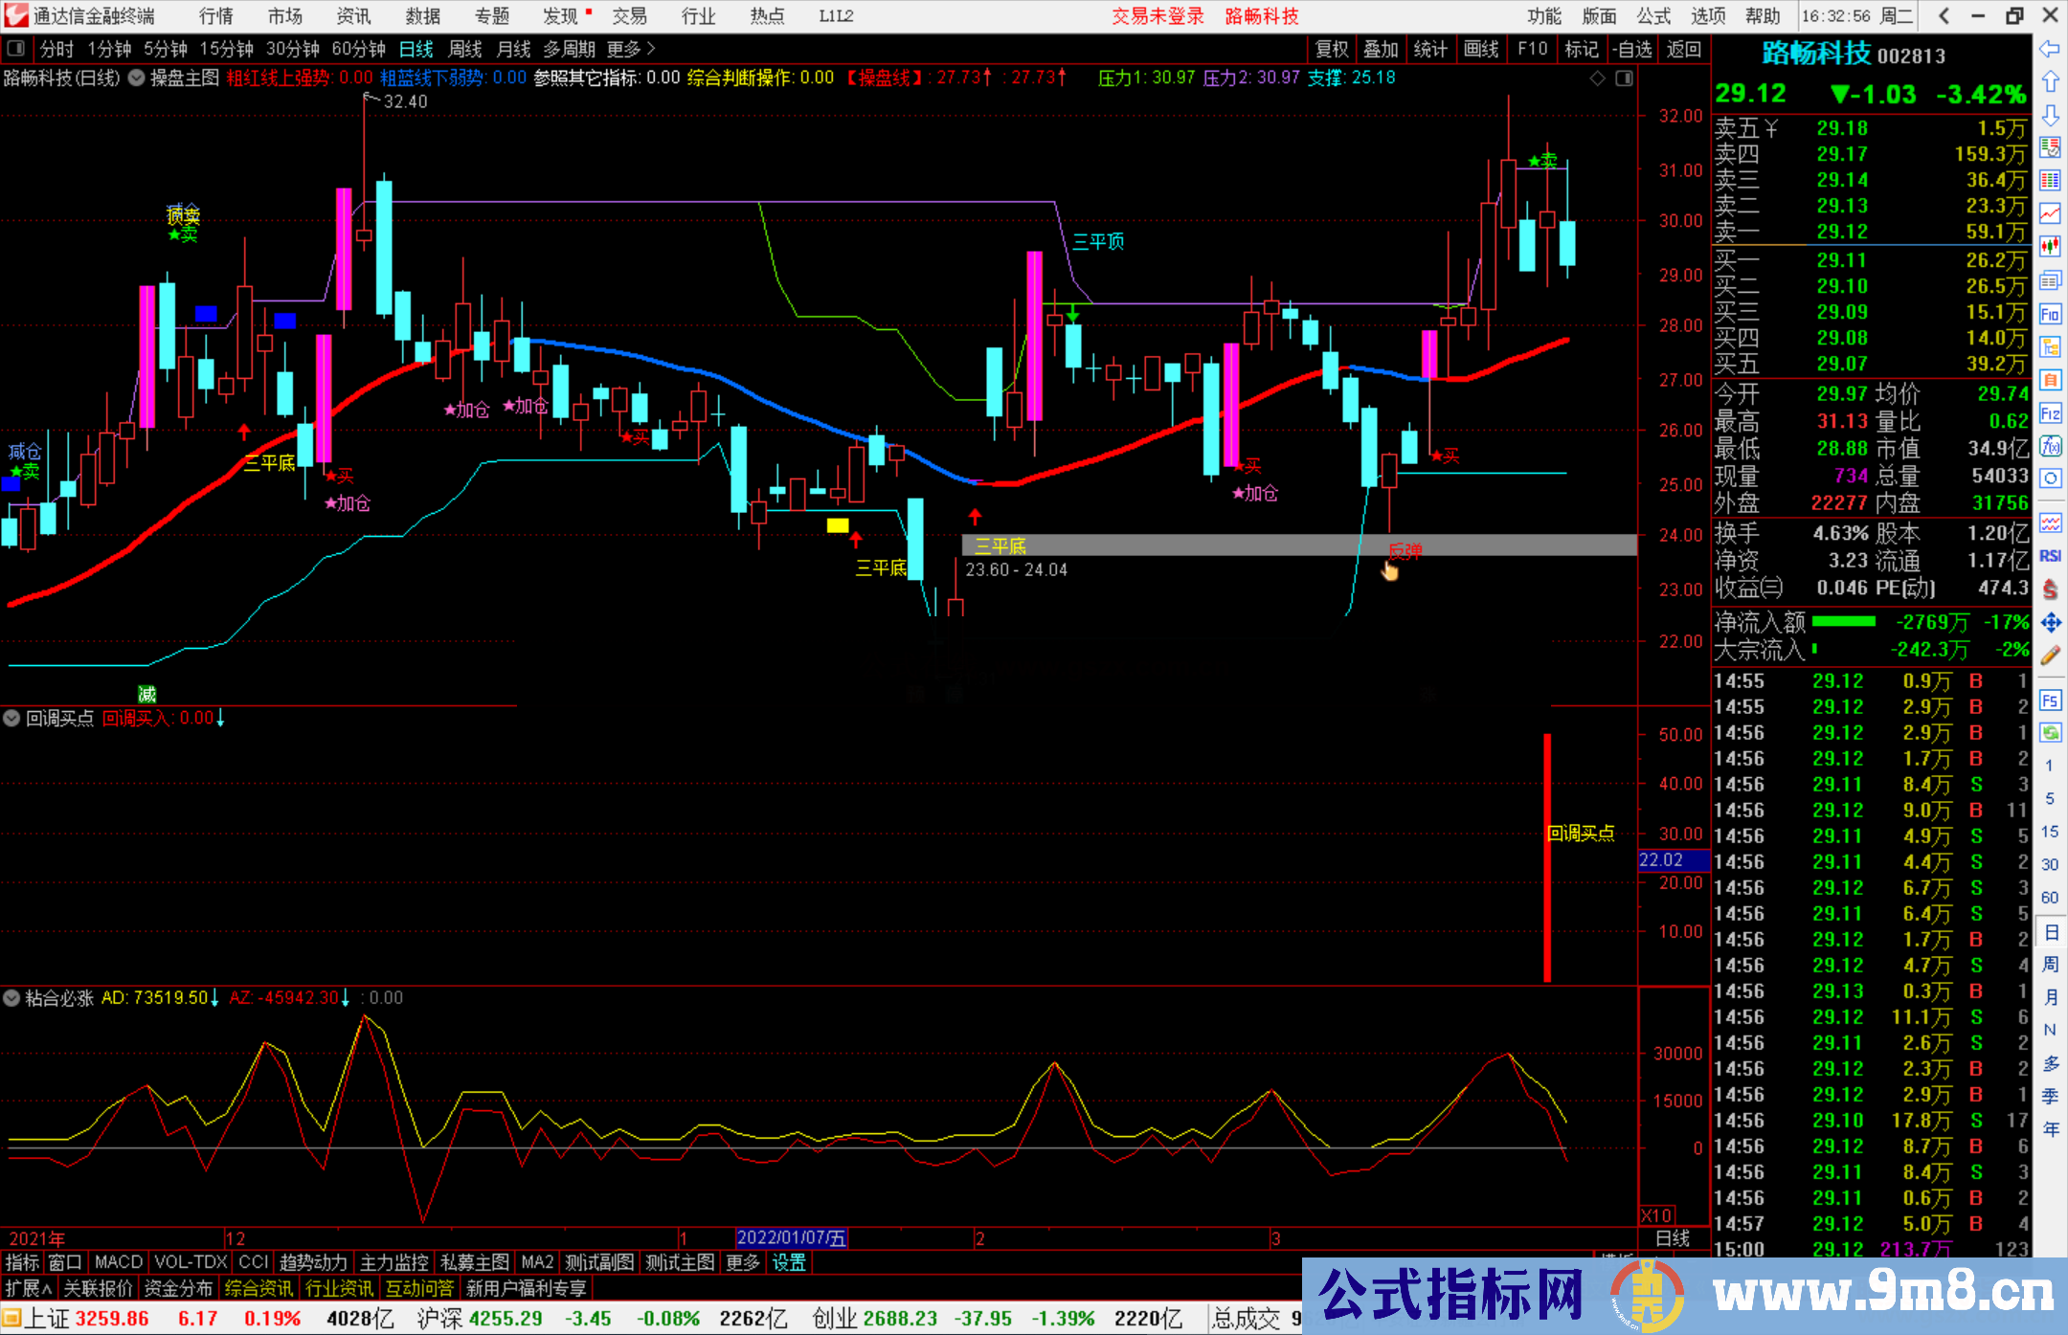2068x1335 pixels.
Task: Open the RSI indicator sidebar icon
Action: click(x=2050, y=556)
